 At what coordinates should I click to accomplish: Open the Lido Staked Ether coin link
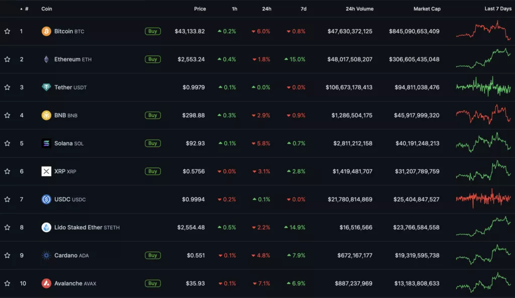coord(78,228)
